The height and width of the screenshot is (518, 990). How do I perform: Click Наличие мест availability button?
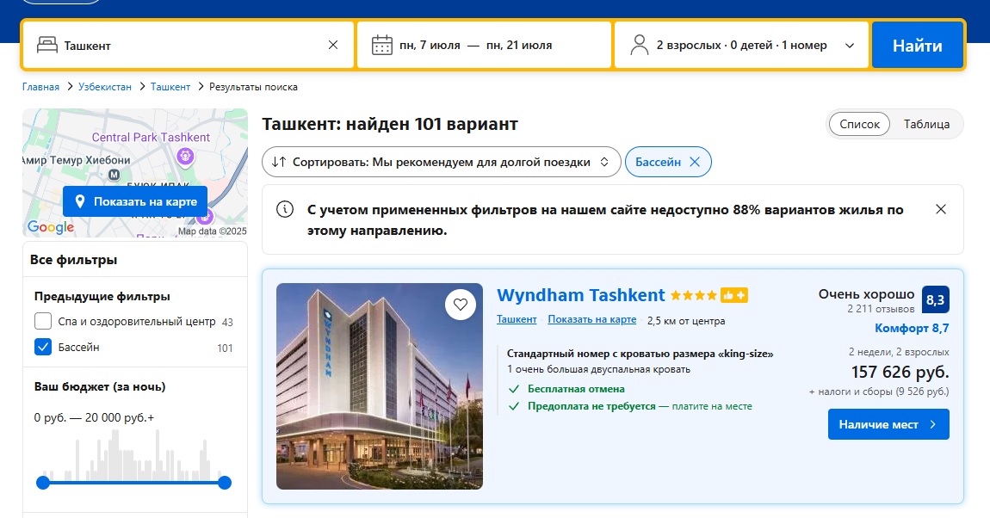(888, 424)
